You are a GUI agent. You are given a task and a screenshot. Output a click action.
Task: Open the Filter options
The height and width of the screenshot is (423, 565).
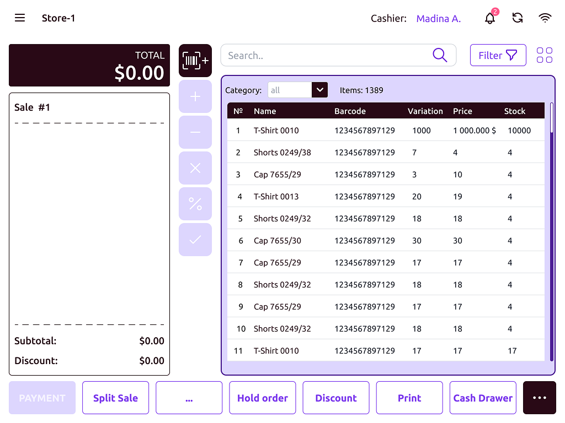498,55
